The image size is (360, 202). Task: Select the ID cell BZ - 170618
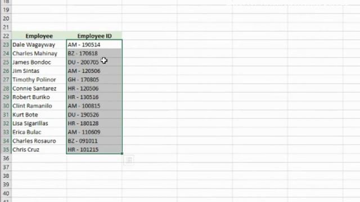coord(94,53)
